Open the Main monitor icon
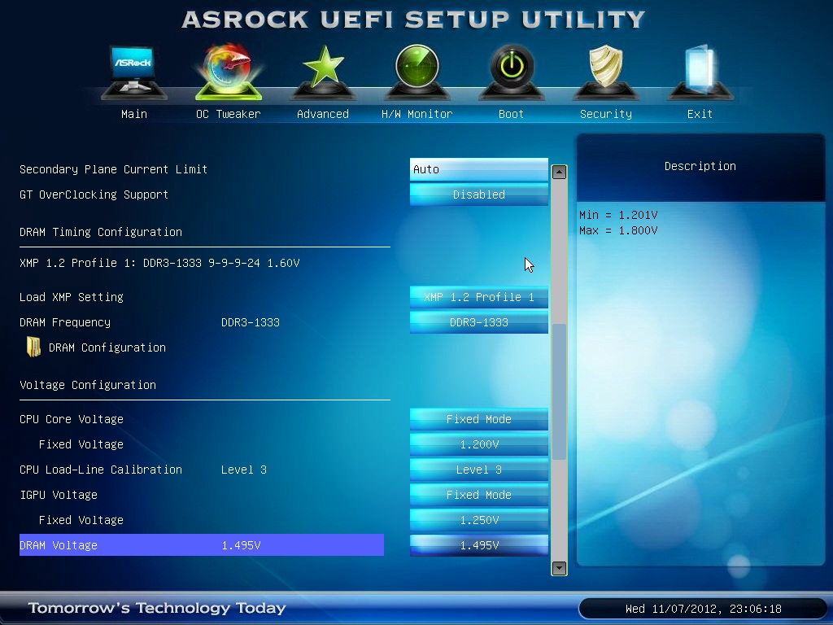This screenshot has height=625, width=833. click(x=134, y=72)
